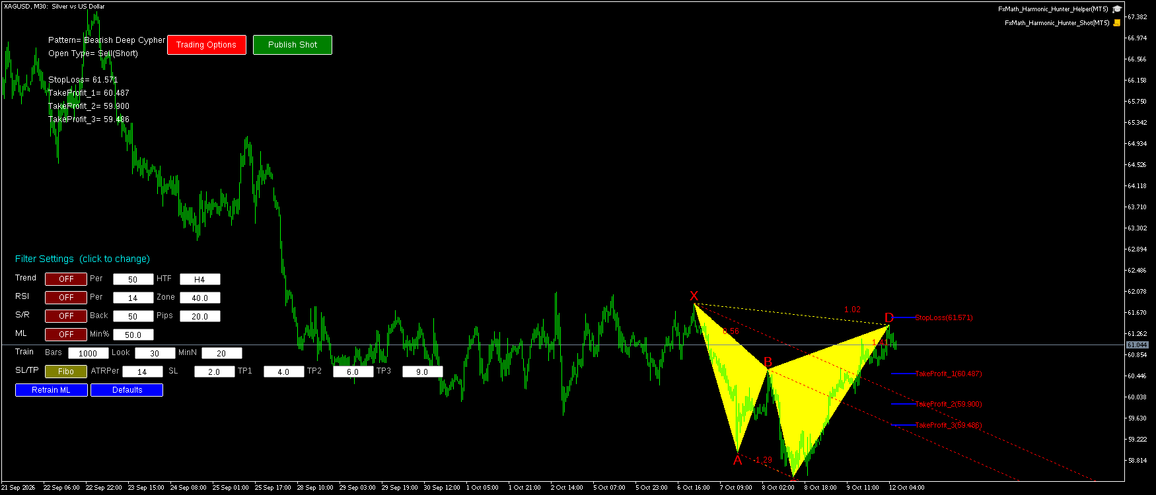Click the S/R Back value 50
1156x495 pixels.
click(133, 316)
